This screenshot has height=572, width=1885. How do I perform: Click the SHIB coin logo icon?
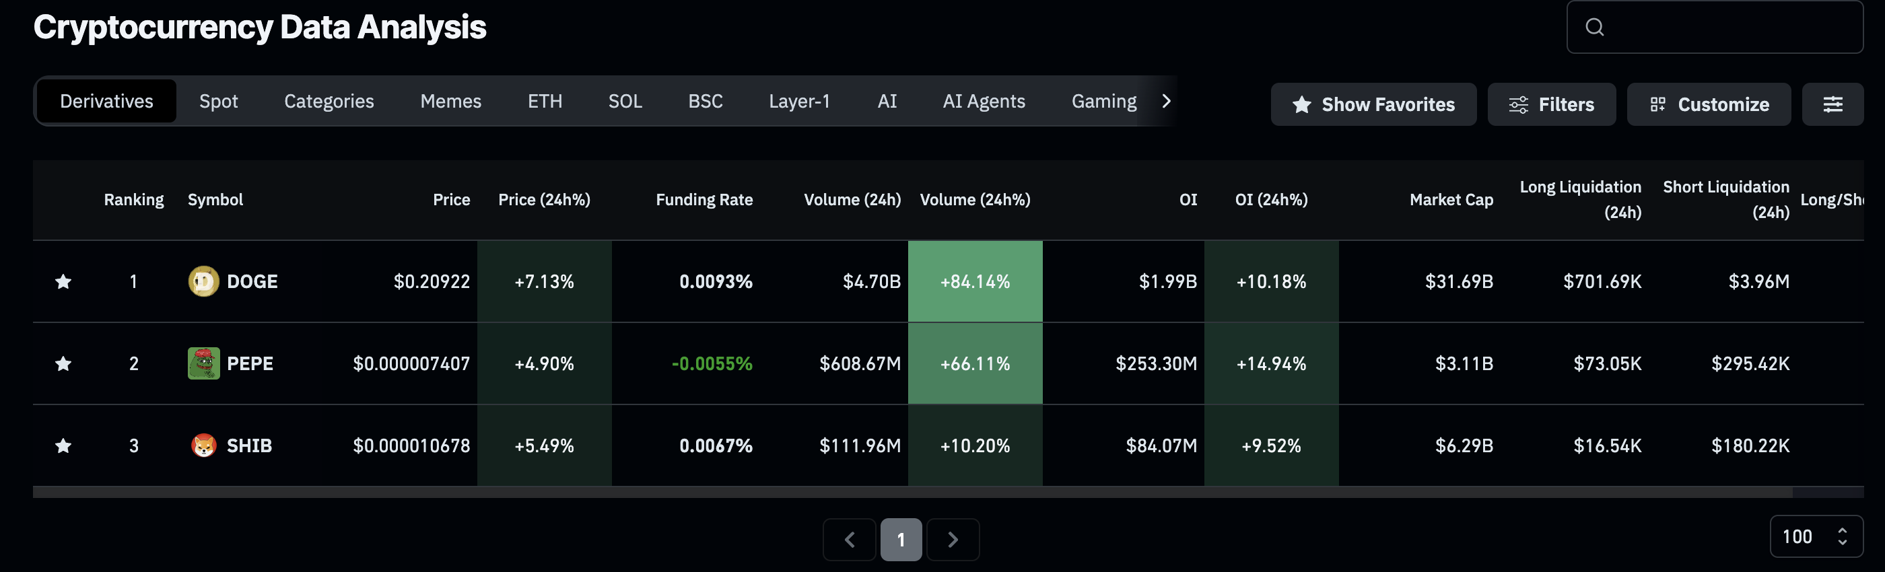tap(203, 445)
